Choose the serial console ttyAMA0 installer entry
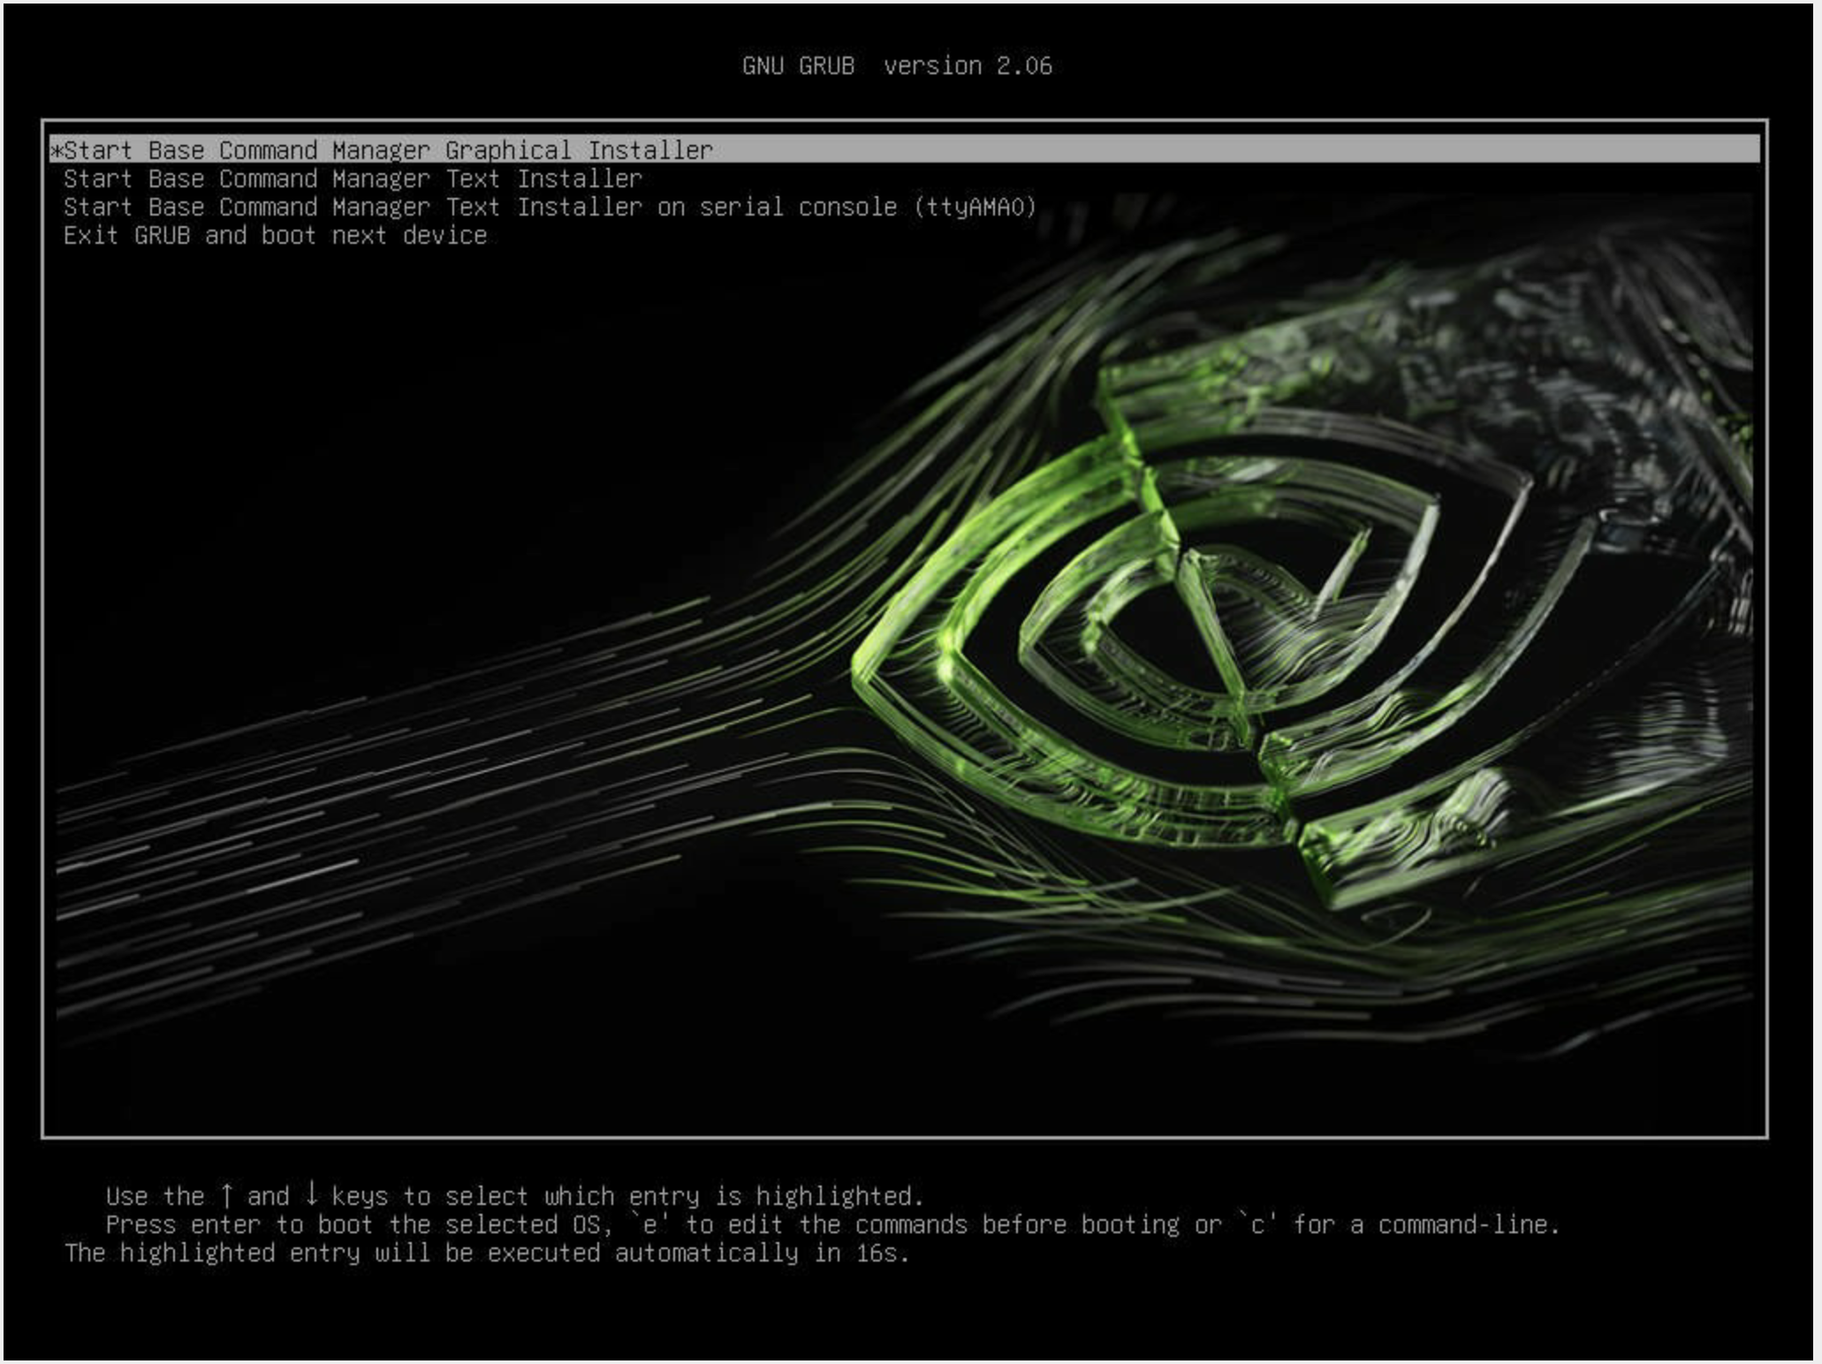This screenshot has width=1822, height=1364. tap(548, 207)
